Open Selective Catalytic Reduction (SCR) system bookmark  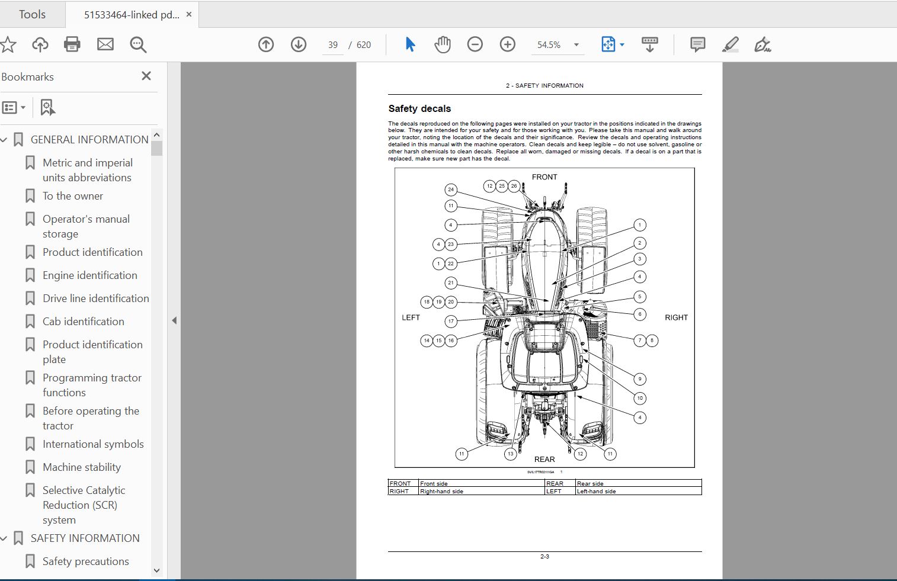click(84, 505)
